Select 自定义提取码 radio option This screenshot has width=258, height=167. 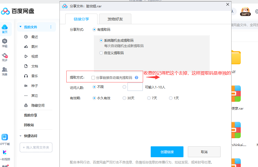coord(101,53)
